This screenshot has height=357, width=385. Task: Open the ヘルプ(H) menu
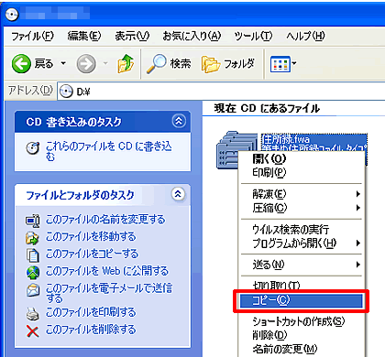tap(305, 36)
